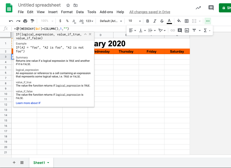The image size is (231, 168).
Task: Click All changes saved in Drive
Action: 150,12
